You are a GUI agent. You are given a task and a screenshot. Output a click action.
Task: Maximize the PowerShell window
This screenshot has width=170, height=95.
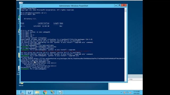pyautogui.click(x=119, y=5)
